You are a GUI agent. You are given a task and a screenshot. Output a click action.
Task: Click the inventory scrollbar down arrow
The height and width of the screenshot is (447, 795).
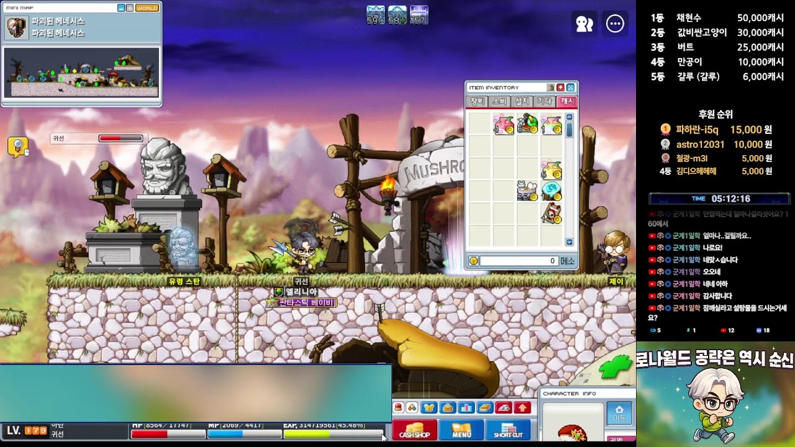[x=569, y=242]
